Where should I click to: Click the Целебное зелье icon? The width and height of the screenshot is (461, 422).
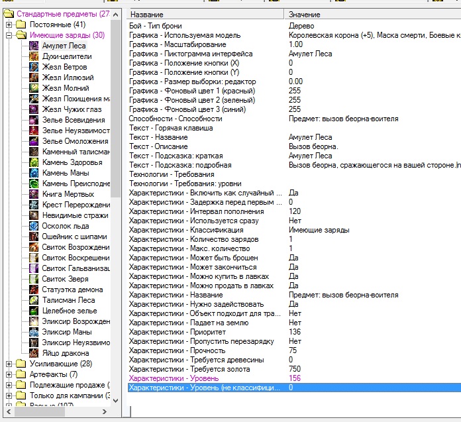tap(34, 311)
